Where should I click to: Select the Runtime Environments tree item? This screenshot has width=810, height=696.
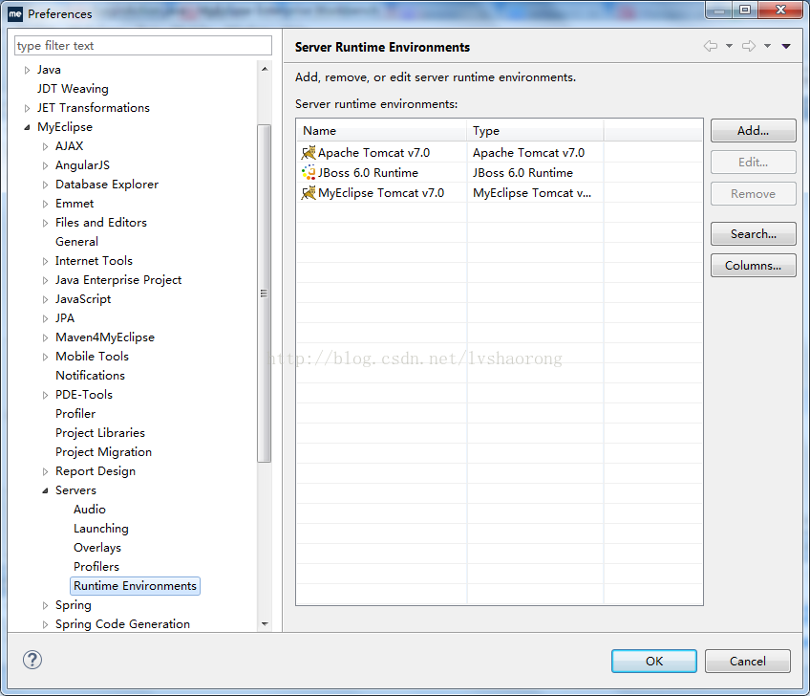135,586
